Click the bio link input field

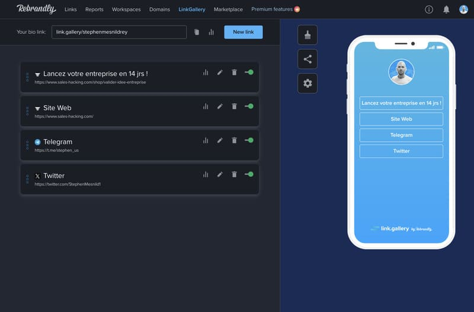coord(119,32)
